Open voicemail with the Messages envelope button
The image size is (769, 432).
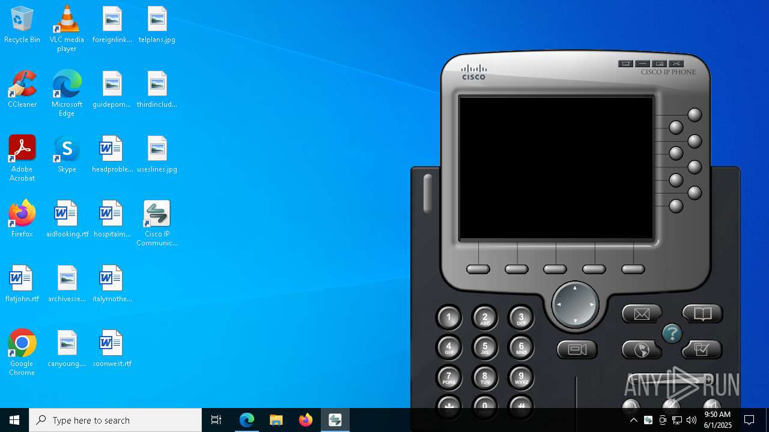[x=641, y=314]
